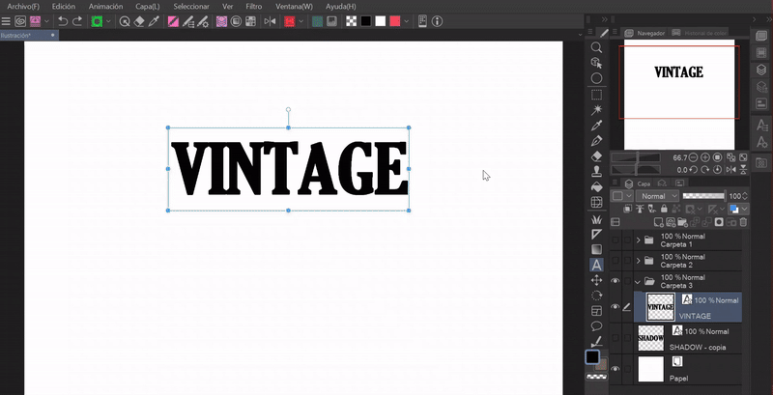Image resolution: width=773 pixels, height=395 pixels.
Task: Collapse the Carpeta 3 folder
Action: click(638, 281)
